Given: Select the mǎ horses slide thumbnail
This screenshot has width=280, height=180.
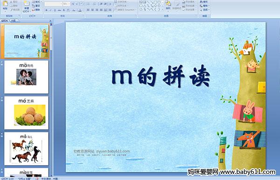Looking at the screenshot, I should coord(26,149).
